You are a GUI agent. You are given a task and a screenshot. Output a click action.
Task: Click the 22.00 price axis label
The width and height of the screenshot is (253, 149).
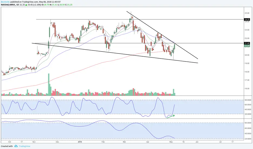click(247, 38)
